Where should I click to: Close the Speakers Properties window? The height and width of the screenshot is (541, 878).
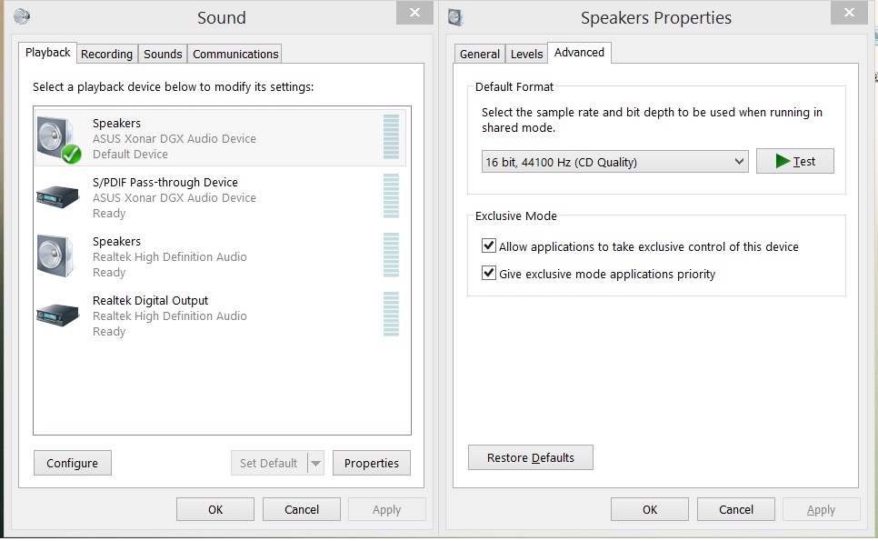point(849,13)
